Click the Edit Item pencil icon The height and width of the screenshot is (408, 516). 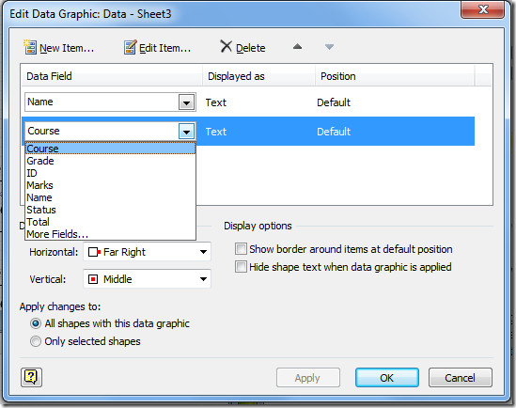[130, 47]
